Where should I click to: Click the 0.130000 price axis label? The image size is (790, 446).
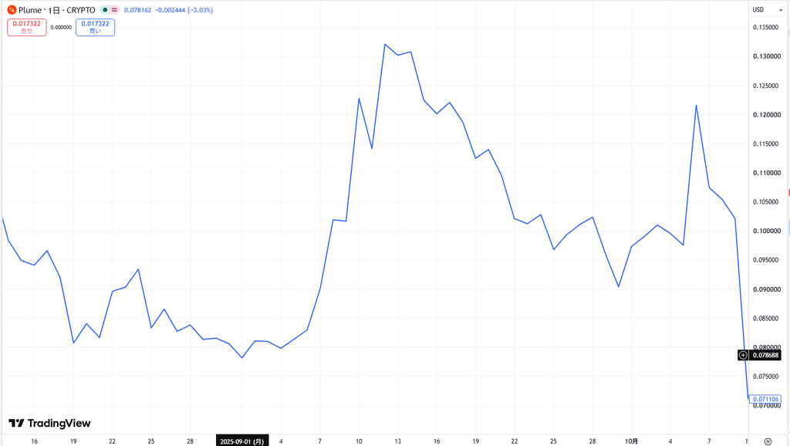click(x=766, y=56)
